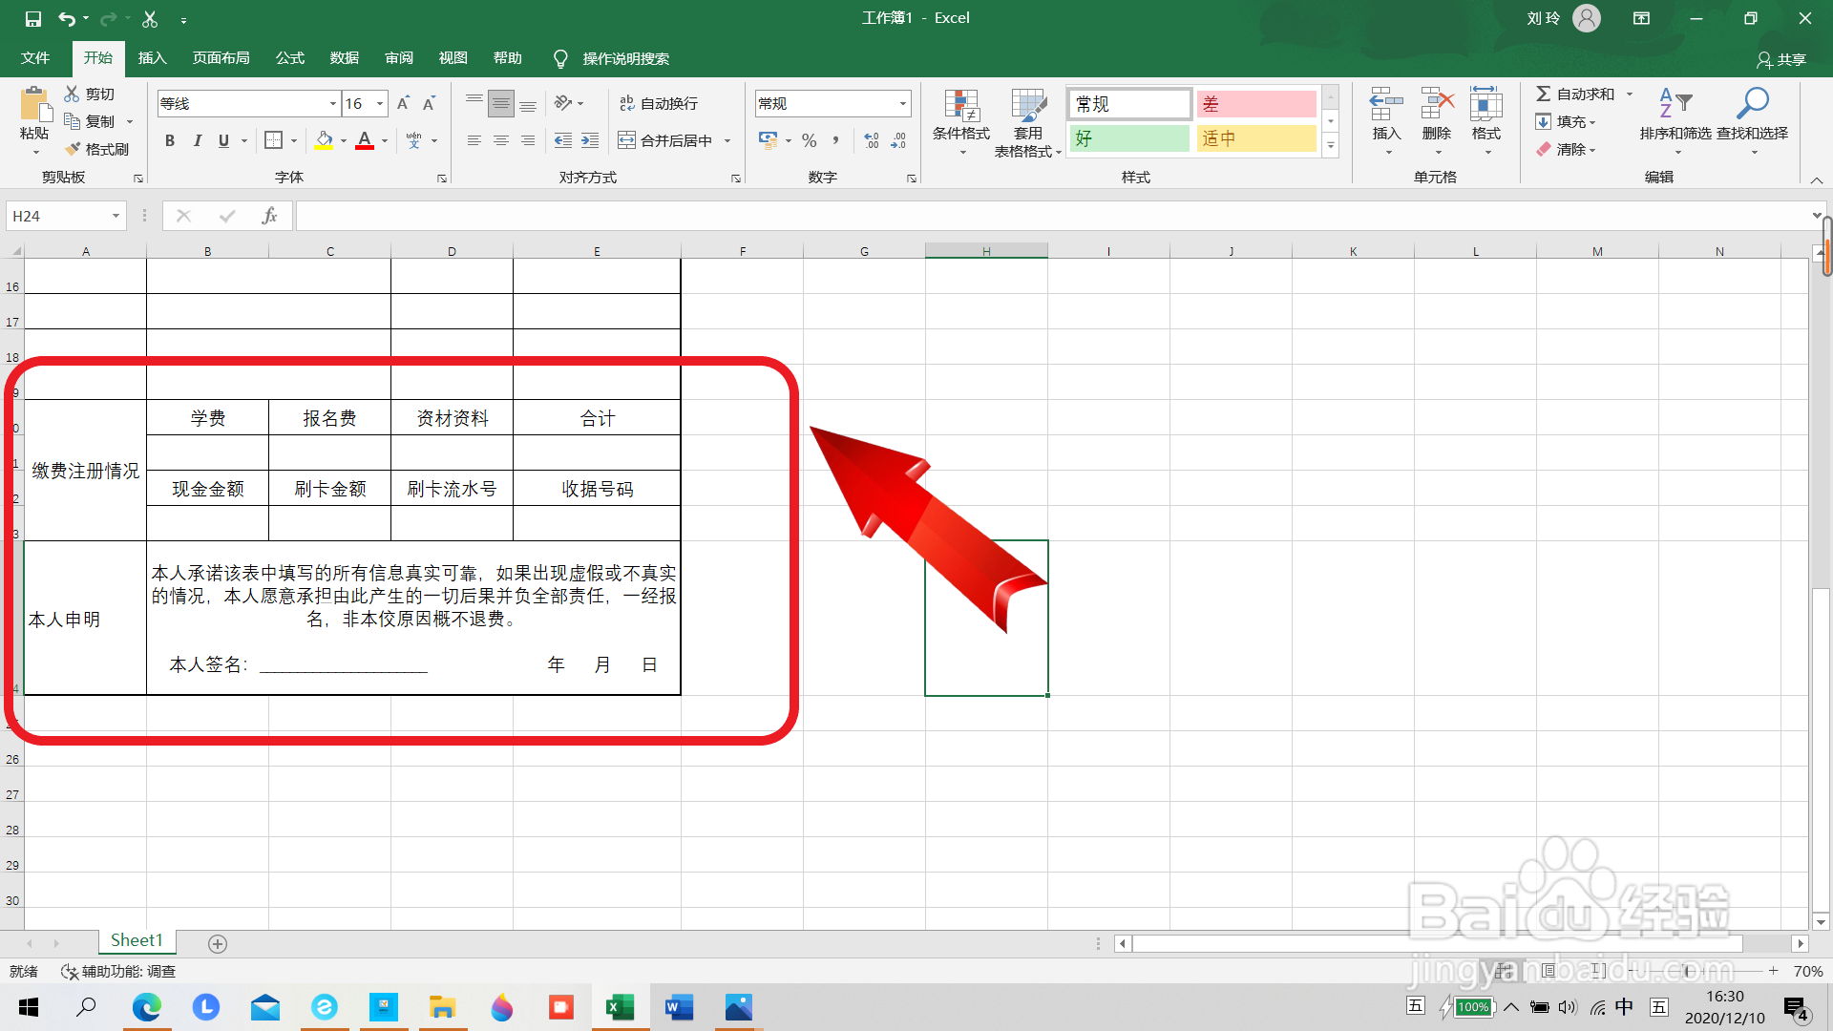Click the increase font size icon

tap(403, 103)
